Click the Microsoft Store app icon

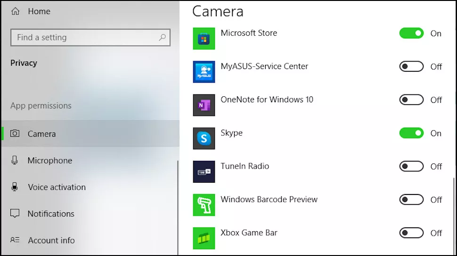(204, 39)
